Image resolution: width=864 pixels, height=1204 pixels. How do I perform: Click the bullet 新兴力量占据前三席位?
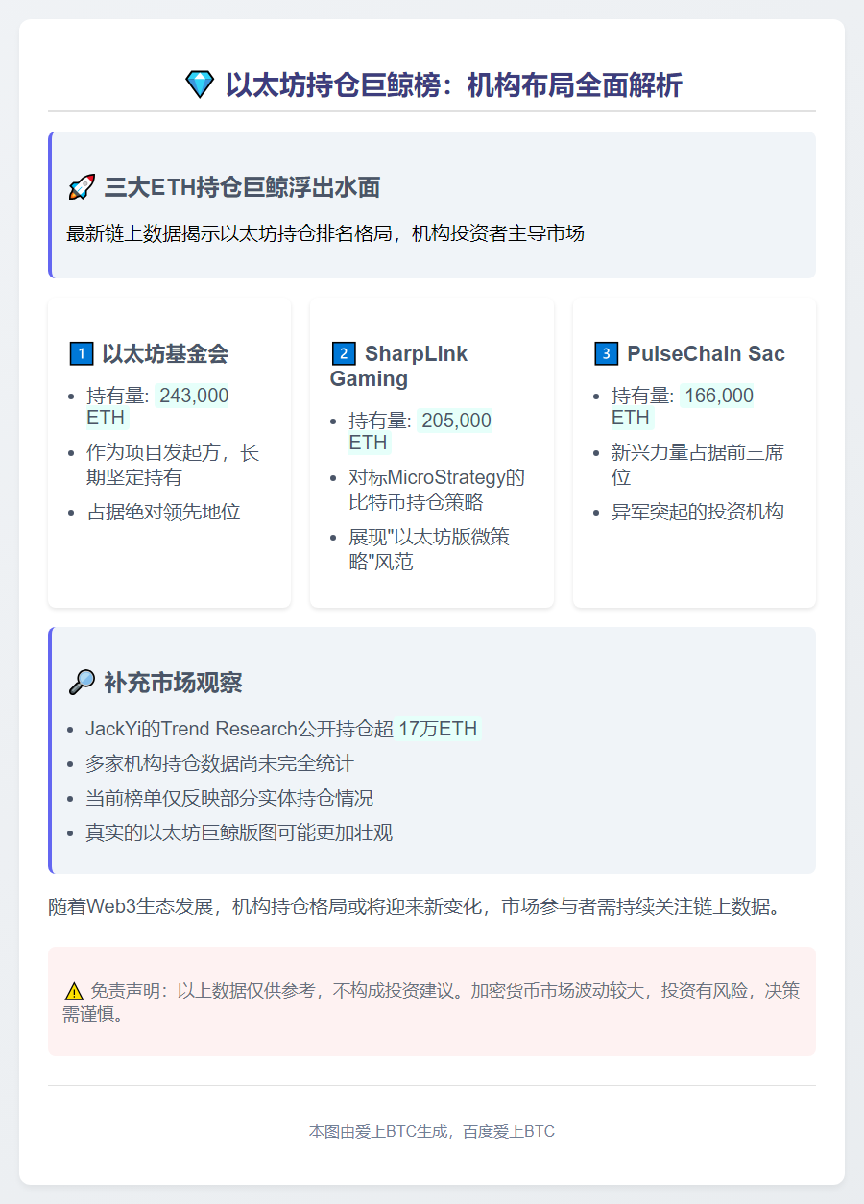pyautogui.click(x=698, y=464)
